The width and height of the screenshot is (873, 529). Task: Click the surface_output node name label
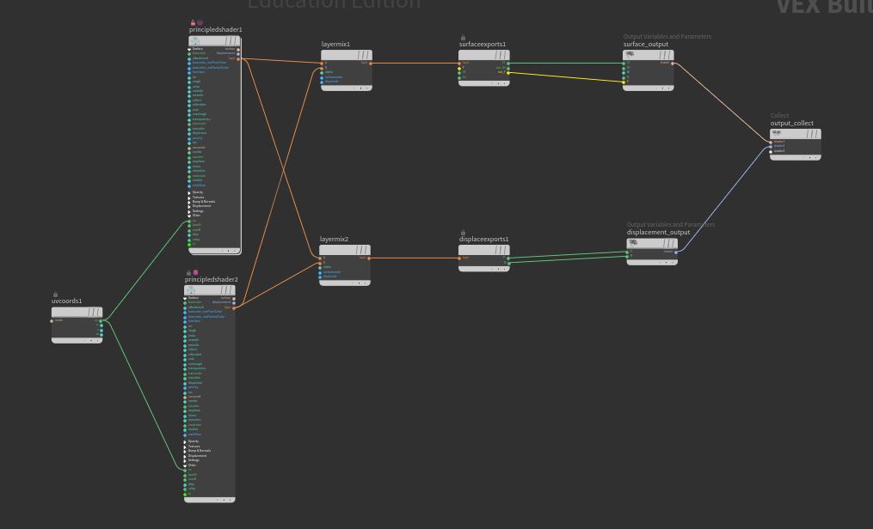[645, 44]
